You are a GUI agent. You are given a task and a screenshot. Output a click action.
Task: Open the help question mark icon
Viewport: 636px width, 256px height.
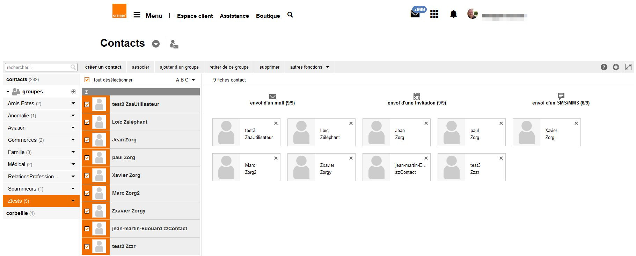pos(604,67)
